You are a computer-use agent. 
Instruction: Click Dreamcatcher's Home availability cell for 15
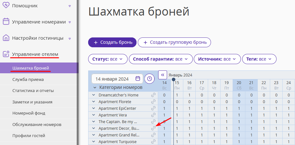(x=177, y=95)
